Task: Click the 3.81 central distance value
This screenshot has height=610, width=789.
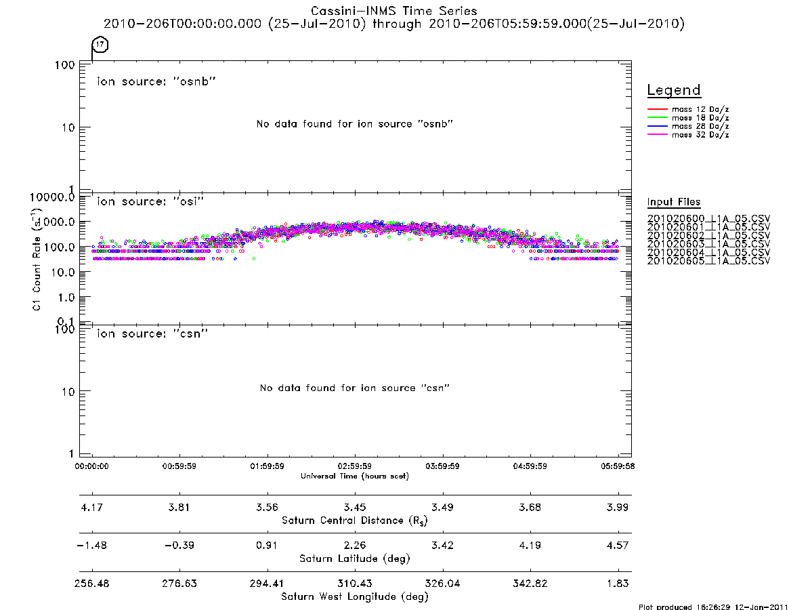Action: [179, 507]
